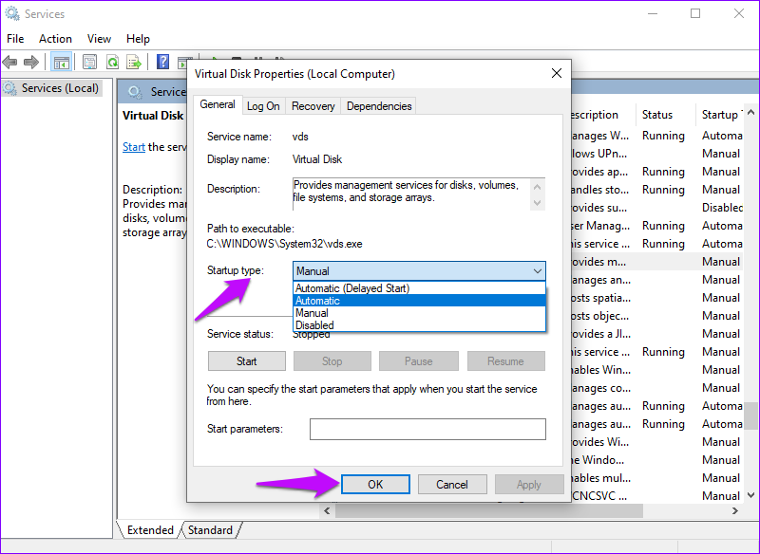
Task: Focus the Start parameters input field
Action: tap(427, 429)
